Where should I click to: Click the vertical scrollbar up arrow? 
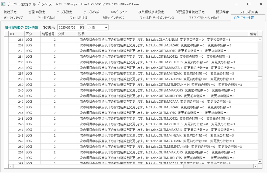[x=260, y=39]
